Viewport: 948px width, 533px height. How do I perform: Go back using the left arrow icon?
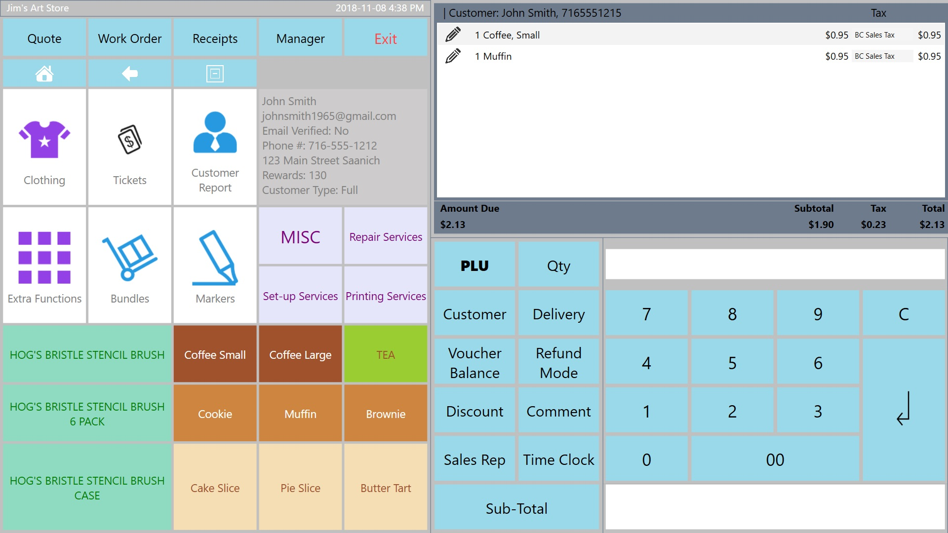pyautogui.click(x=129, y=74)
